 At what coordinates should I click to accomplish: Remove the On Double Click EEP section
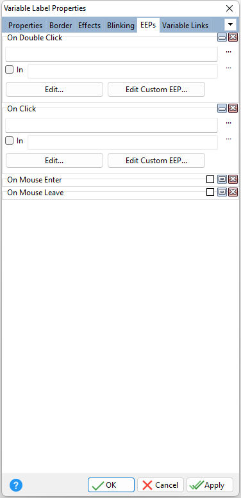point(233,38)
